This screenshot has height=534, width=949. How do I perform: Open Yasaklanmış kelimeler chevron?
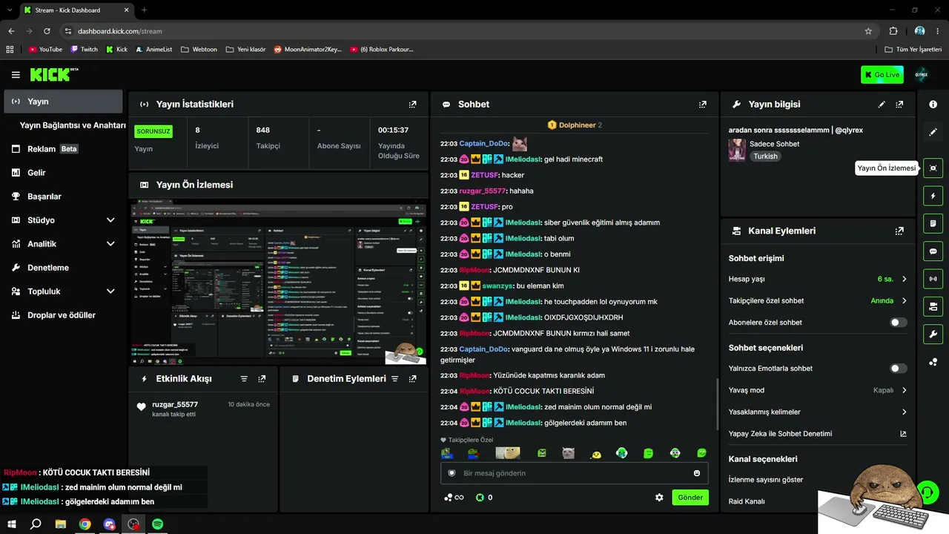click(904, 412)
